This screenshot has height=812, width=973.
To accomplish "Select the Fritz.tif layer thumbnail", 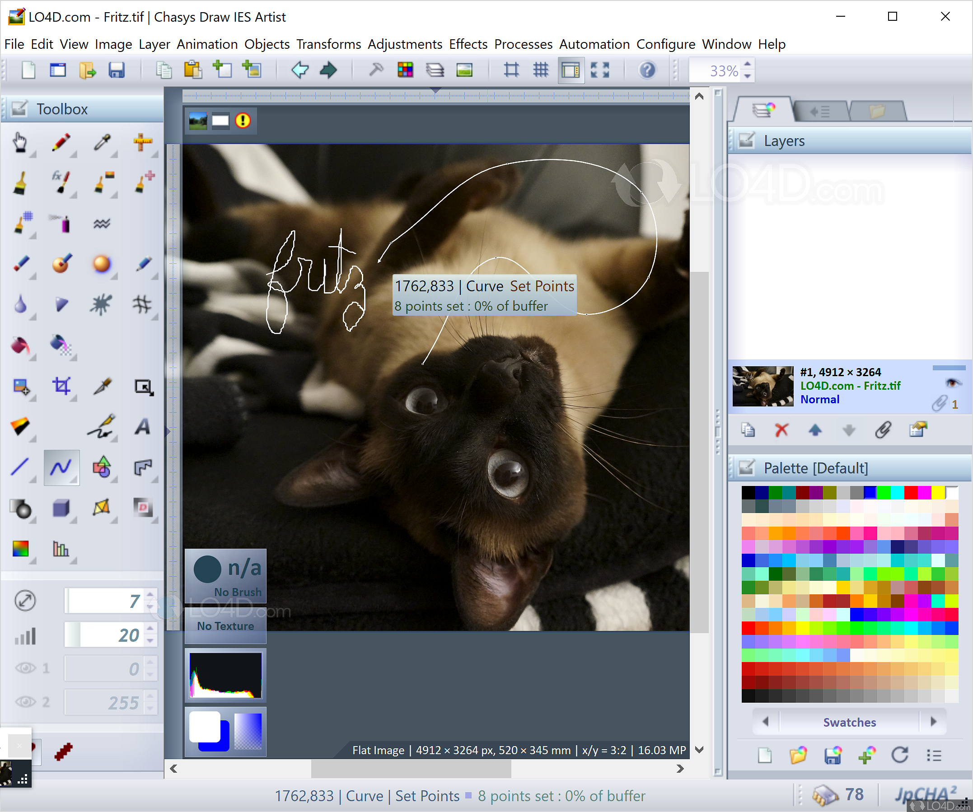I will click(762, 386).
